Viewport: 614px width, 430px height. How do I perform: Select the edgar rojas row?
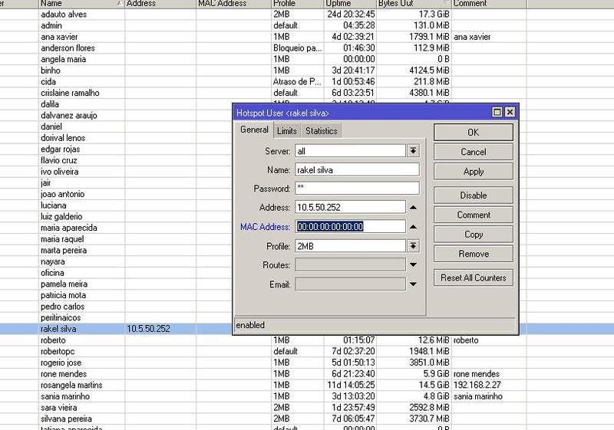[x=116, y=149]
